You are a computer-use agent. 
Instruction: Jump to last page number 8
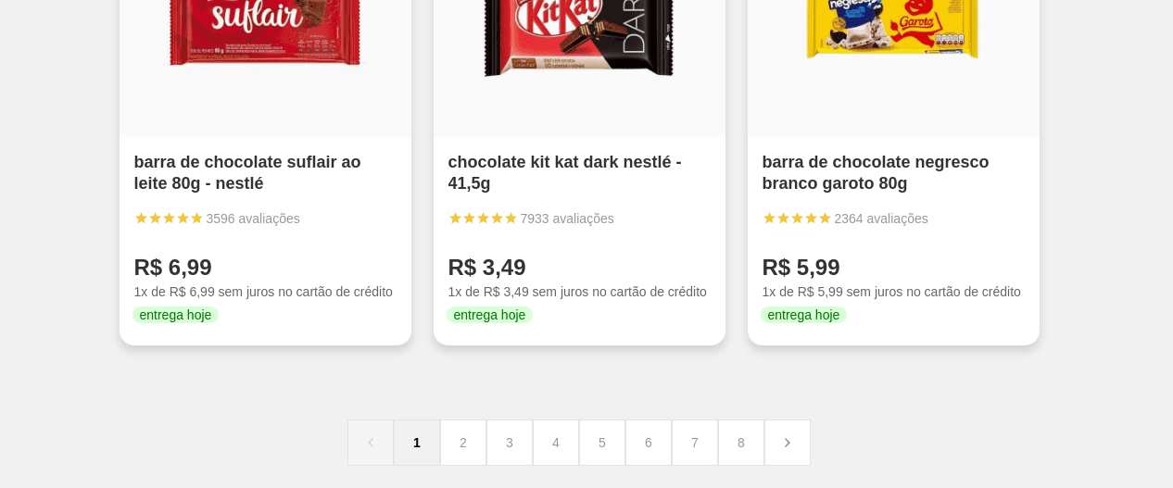coord(741,443)
